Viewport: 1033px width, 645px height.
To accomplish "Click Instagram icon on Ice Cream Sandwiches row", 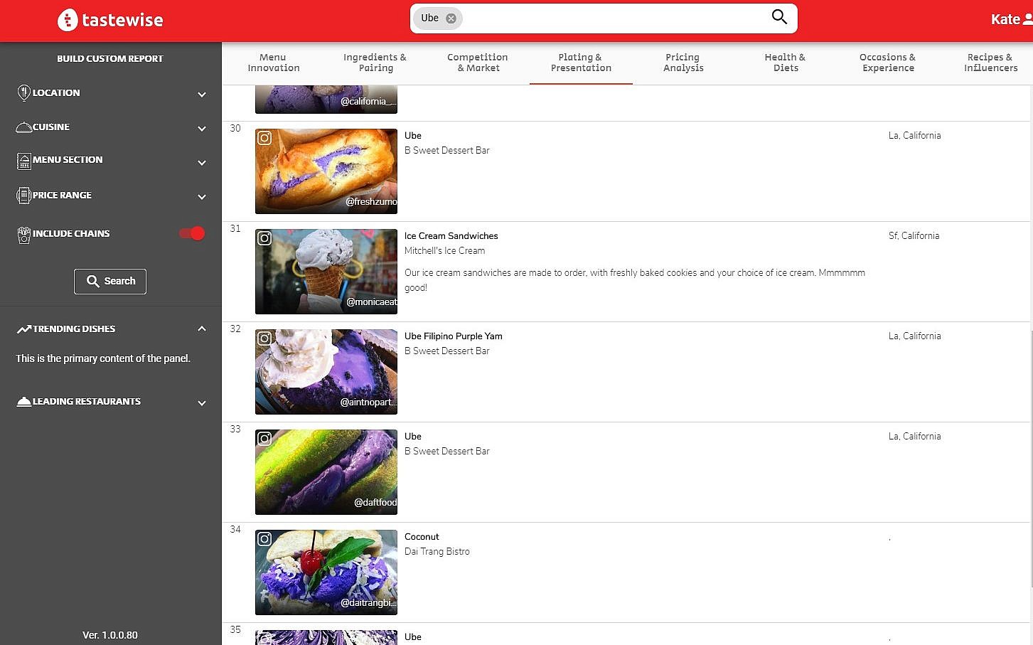I will pos(264,238).
